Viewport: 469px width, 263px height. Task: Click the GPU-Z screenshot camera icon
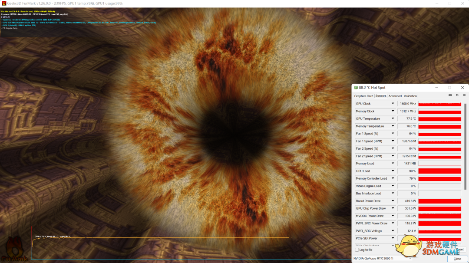point(450,95)
